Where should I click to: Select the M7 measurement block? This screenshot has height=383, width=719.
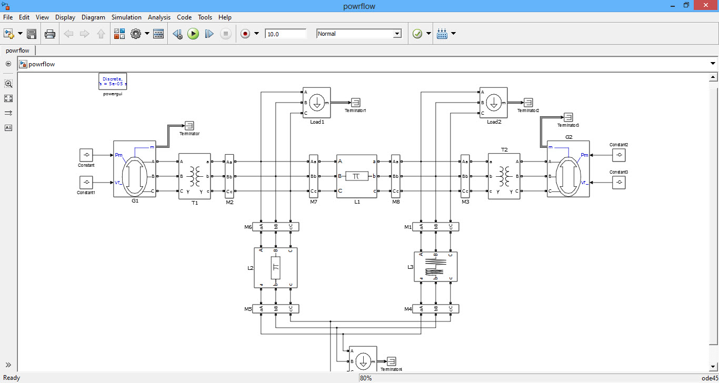314,176
